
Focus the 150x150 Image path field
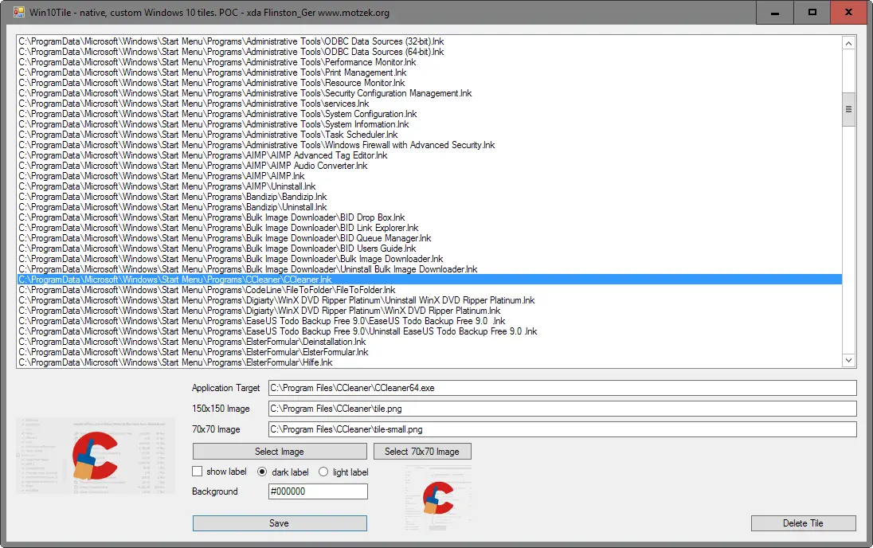pos(562,409)
